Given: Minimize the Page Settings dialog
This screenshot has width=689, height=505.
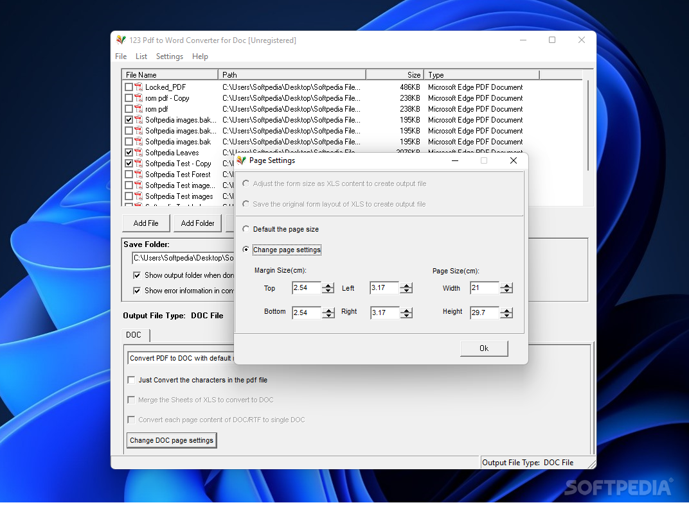Looking at the screenshot, I should (x=455, y=160).
